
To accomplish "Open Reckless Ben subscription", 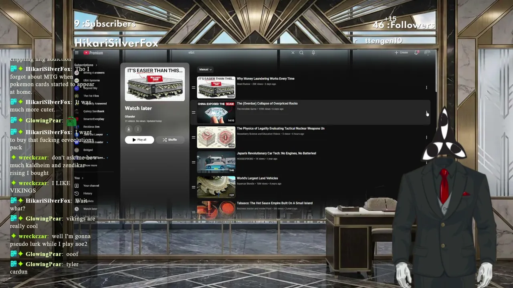I will [91, 127].
